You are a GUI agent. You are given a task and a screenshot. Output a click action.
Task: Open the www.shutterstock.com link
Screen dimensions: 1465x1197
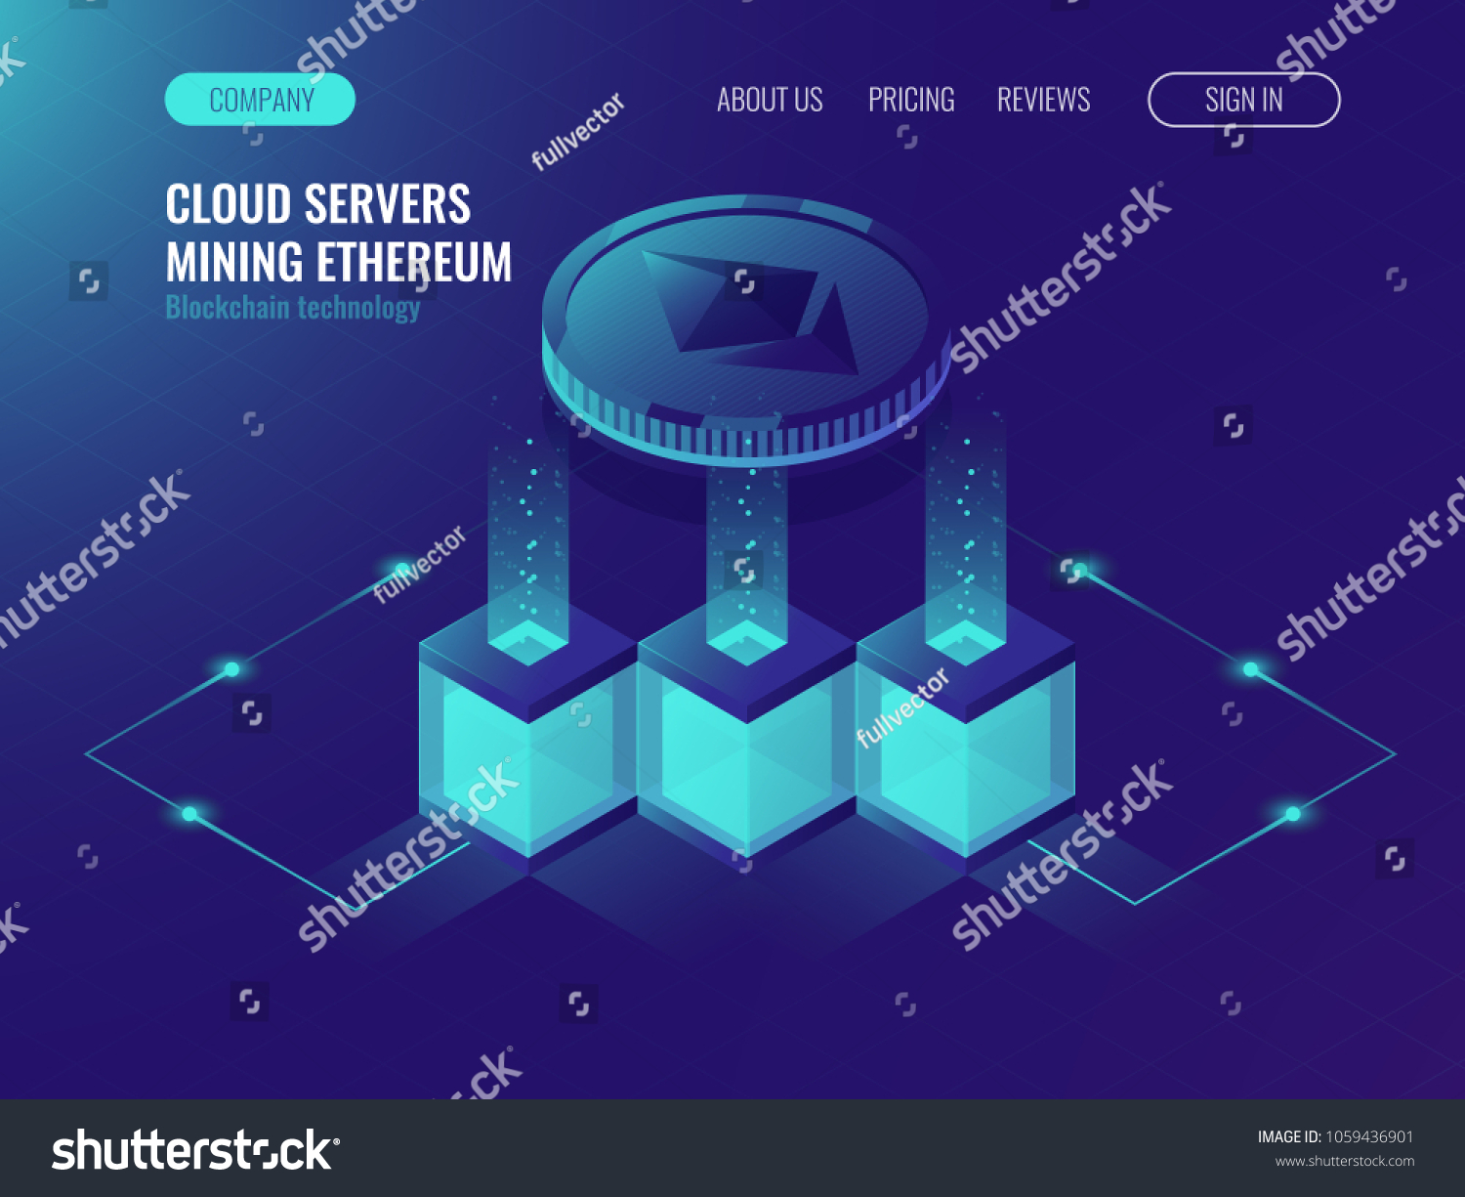[x=1344, y=1162]
